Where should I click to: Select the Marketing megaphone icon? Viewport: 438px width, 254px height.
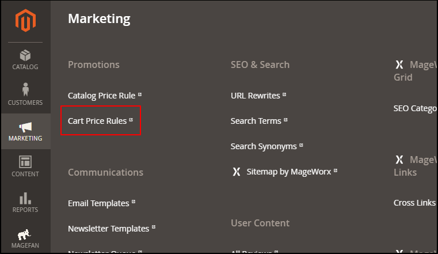(x=25, y=127)
